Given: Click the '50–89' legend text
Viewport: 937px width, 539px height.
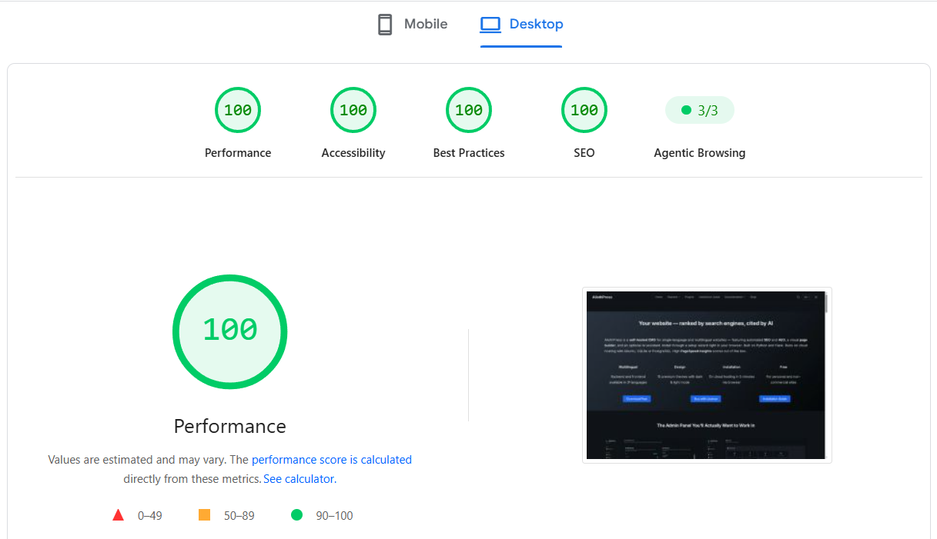Looking at the screenshot, I should 239,516.
